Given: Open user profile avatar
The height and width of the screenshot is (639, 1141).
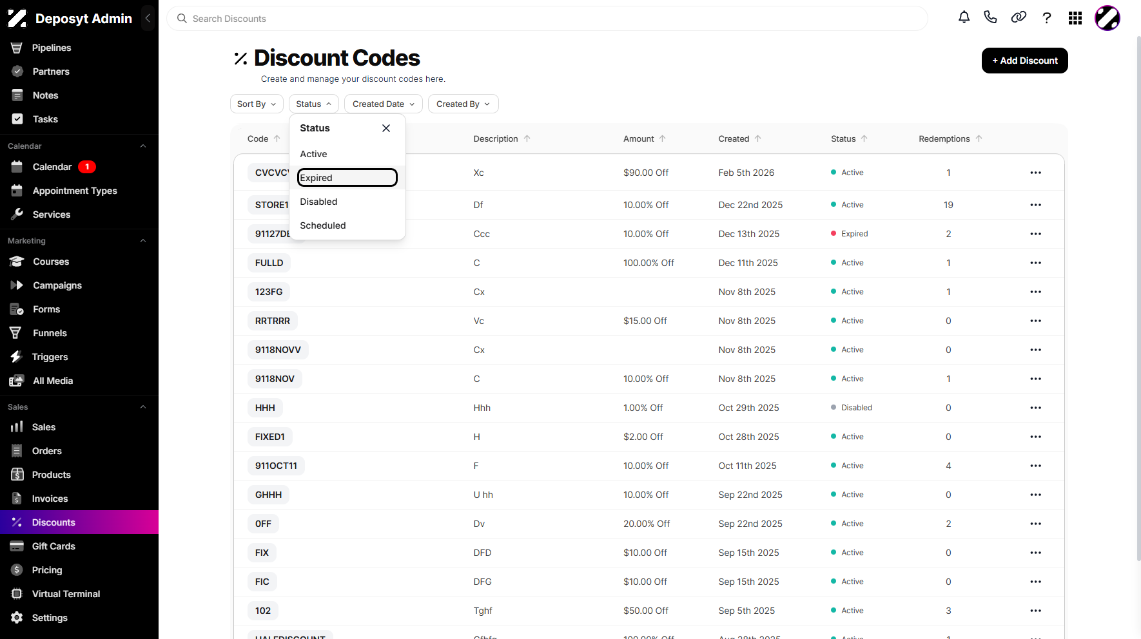Looking at the screenshot, I should click(1107, 18).
